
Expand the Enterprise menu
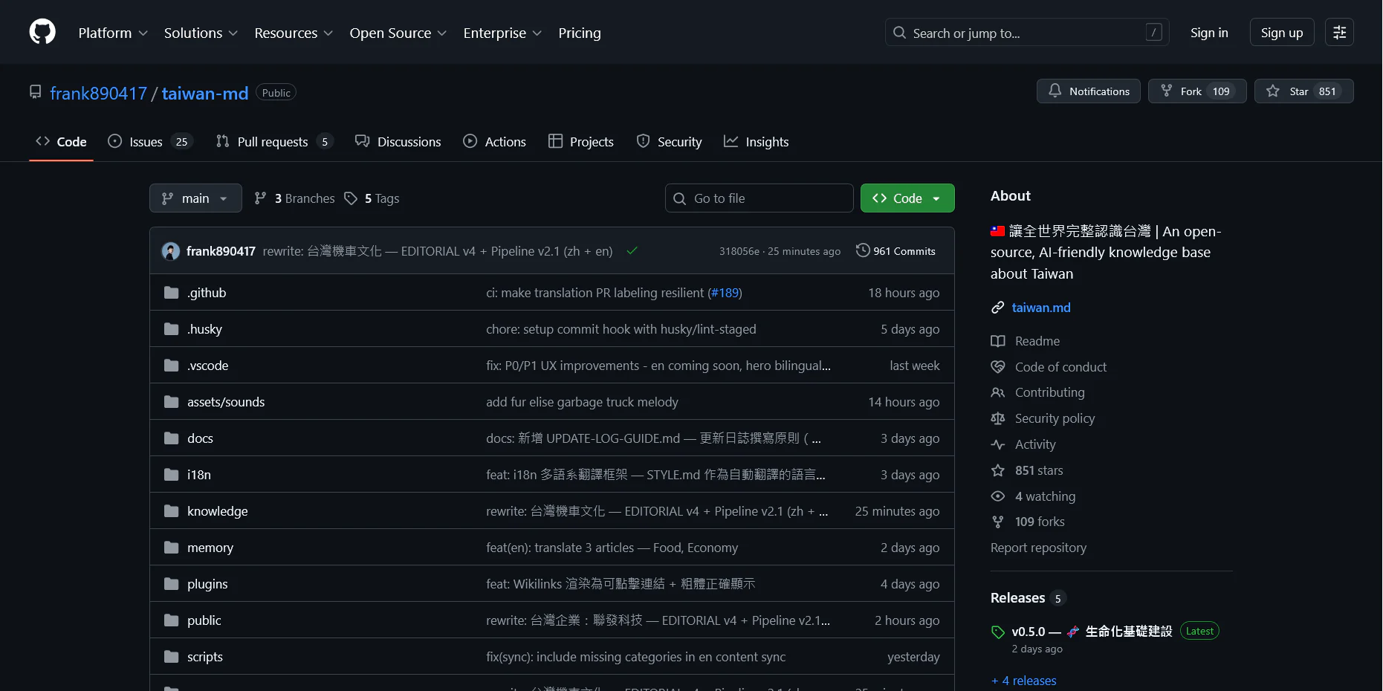(x=502, y=33)
